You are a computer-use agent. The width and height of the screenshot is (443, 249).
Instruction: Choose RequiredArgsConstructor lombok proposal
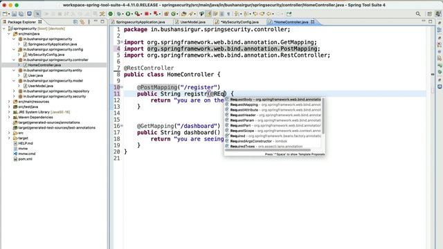[x=273, y=141]
